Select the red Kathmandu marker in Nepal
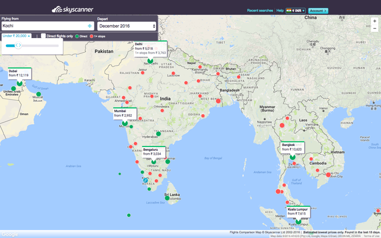This screenshot has width=381, height=238. 200,67
